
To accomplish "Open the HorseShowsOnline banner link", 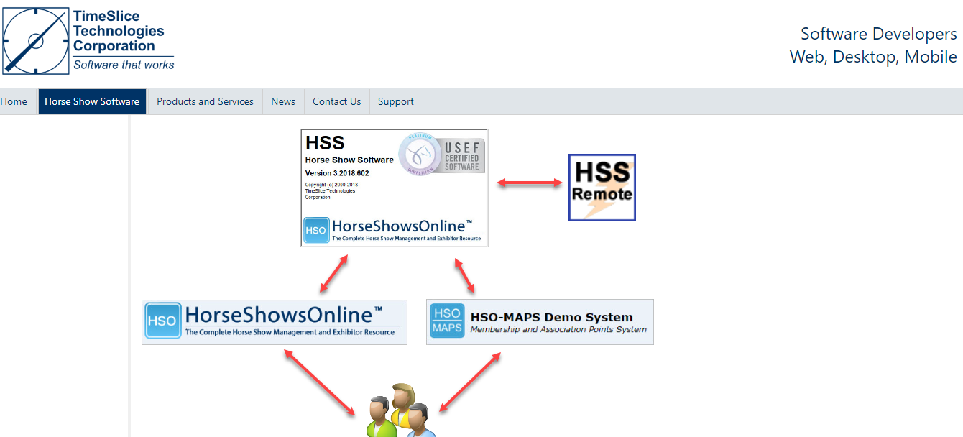I will coord(275,322).
